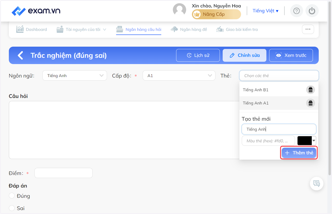Viewport: 332px width, 214px height.
Task: Expand the Ngôn ngữ Tiếng Anh dropdown
Action: (75, 76)
